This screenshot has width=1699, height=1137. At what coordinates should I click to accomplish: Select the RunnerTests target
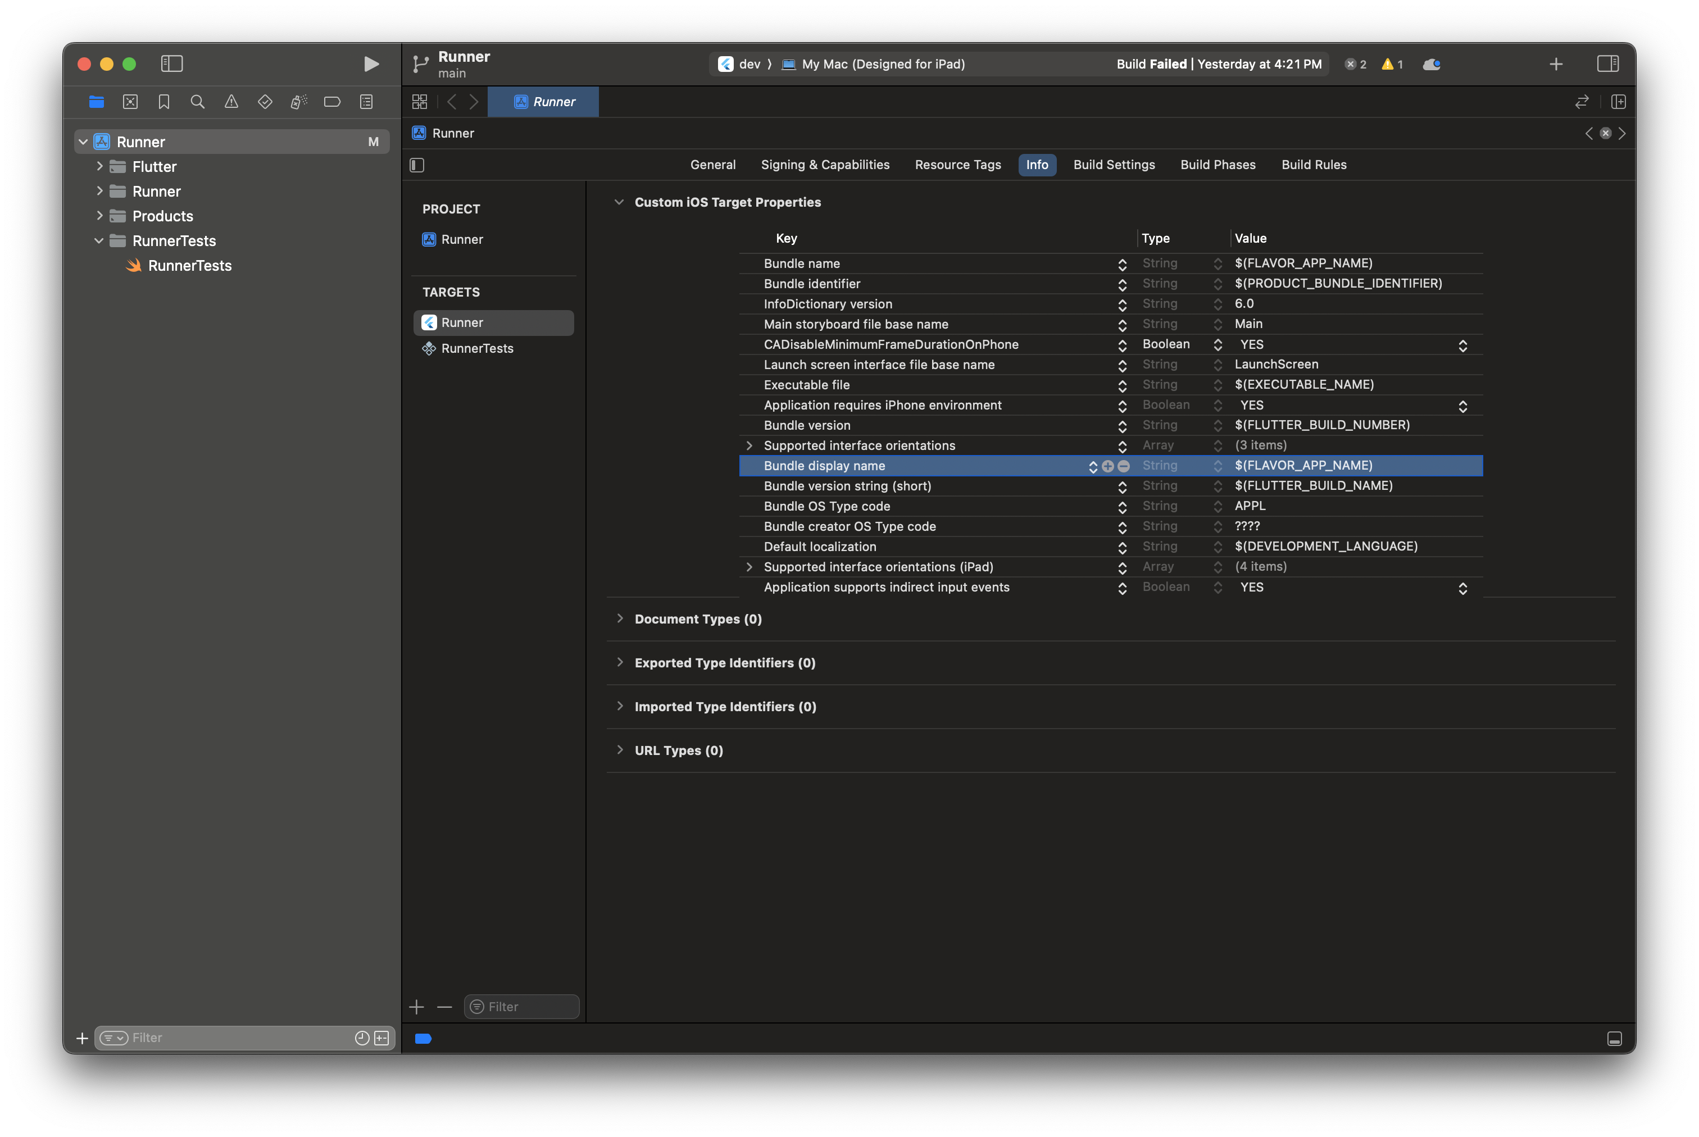coord(476,349)
